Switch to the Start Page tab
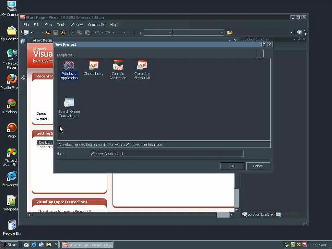Screen dimensions: 332x249 pos(42,40)
